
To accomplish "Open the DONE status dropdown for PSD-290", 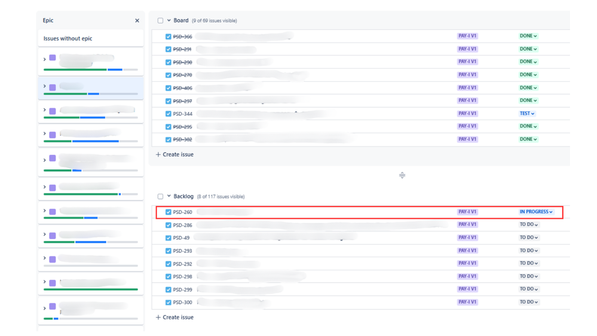I will (528, 62).
